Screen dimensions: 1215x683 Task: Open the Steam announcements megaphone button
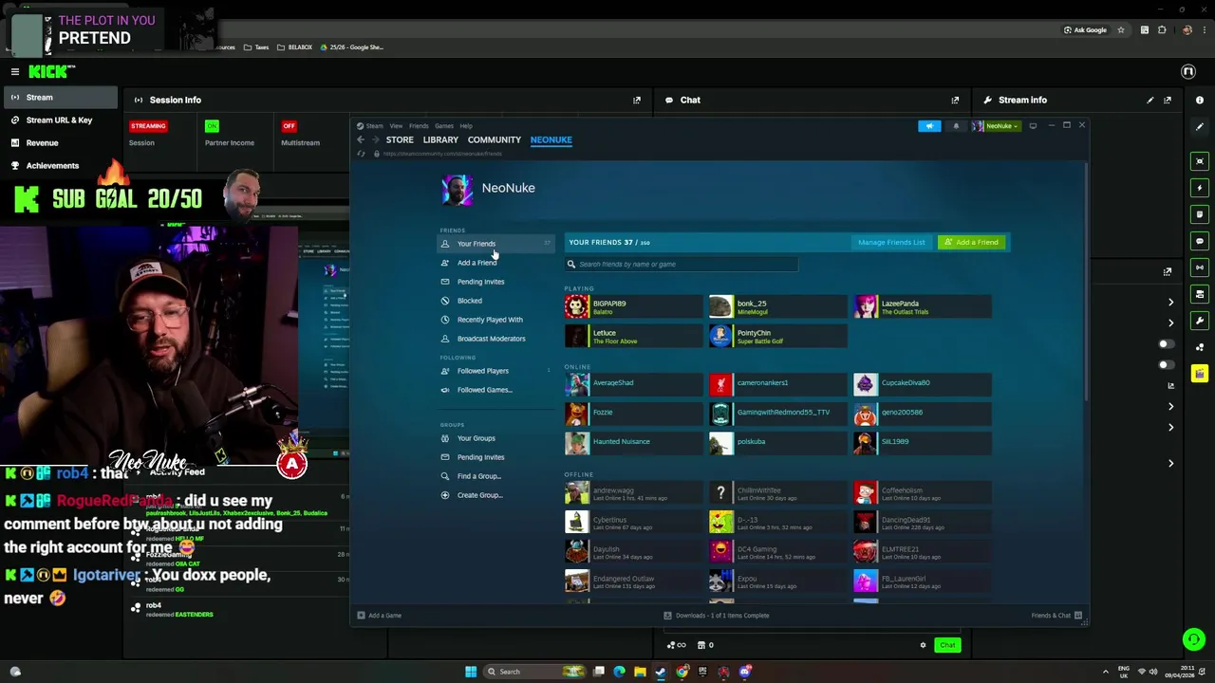929,126
